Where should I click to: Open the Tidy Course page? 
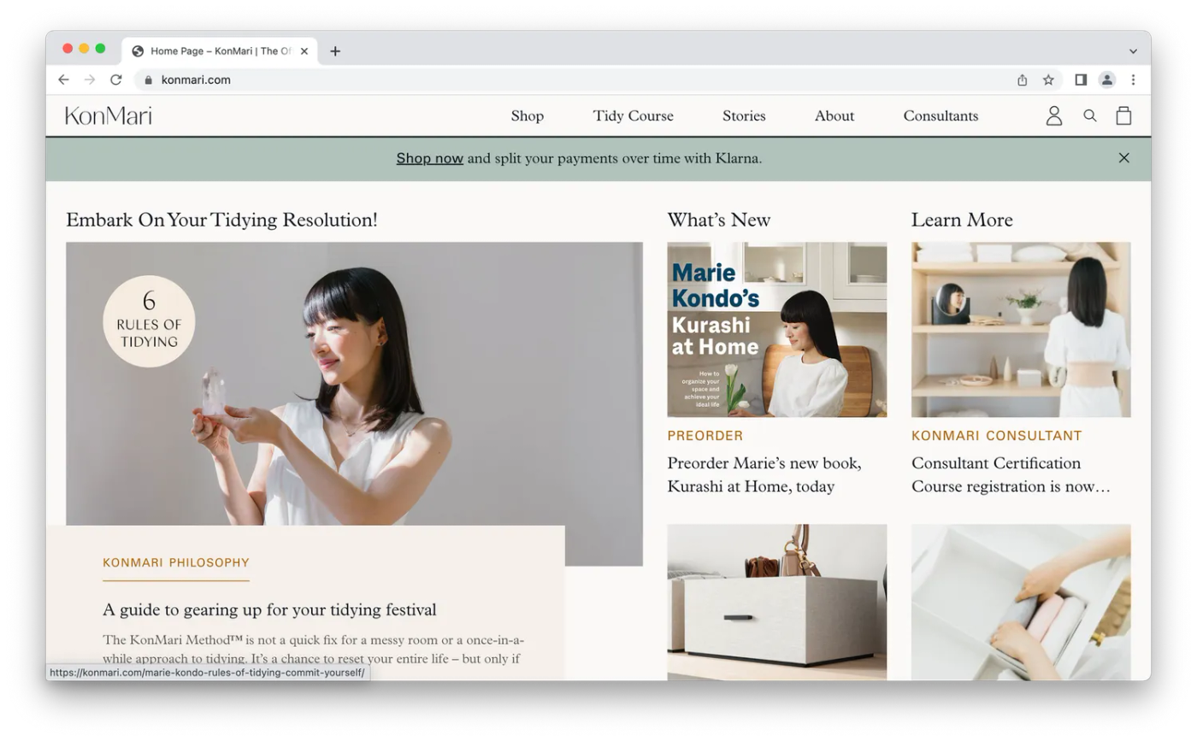pos(633,115)
